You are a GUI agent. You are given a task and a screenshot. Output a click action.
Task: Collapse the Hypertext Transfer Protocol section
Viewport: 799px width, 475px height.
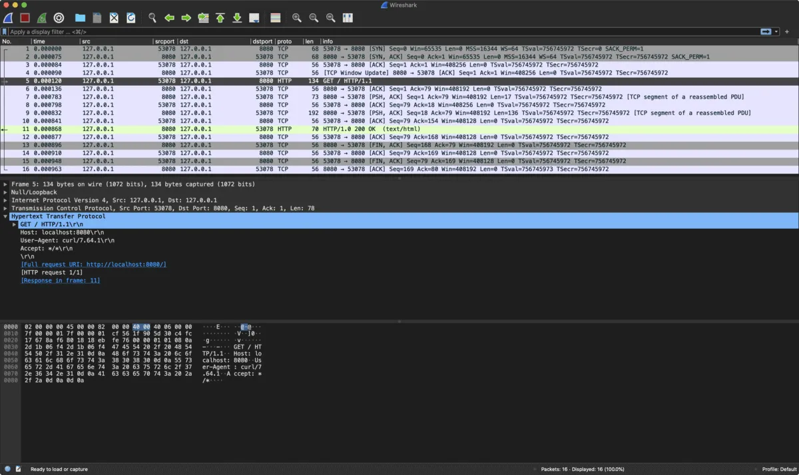(x=4, y=216)
